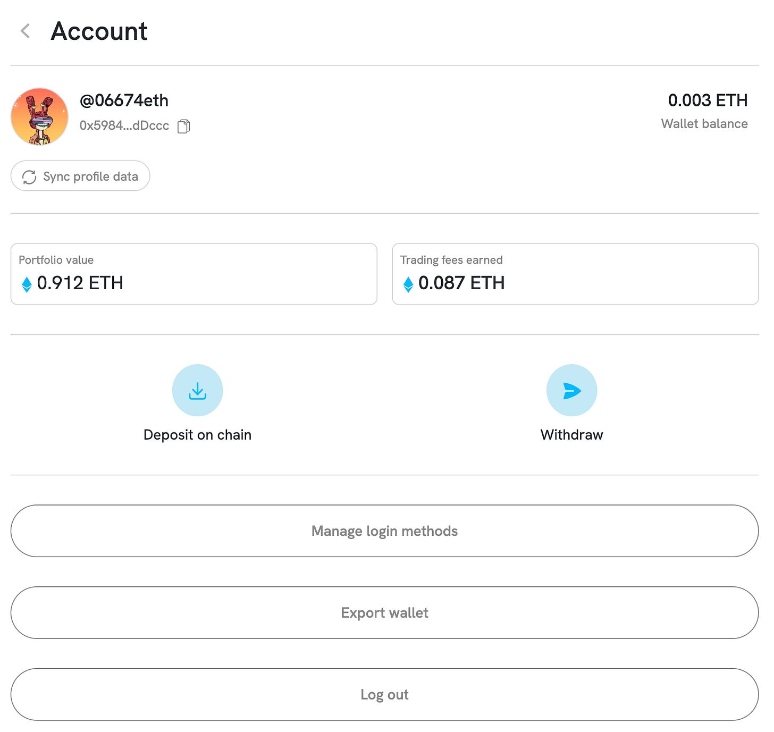The image size is (774, 732).
Task: Click the Ethereum icon in Trading fees earned
Action: pos(408,284)
